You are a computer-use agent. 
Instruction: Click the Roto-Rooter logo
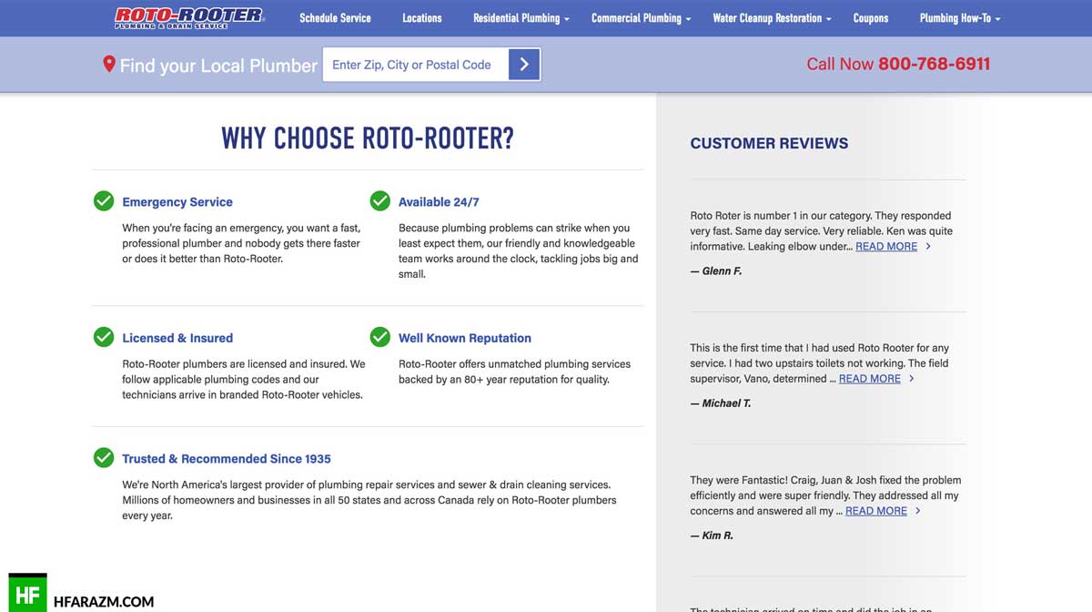pyautogui.click(x=189, y=17)
